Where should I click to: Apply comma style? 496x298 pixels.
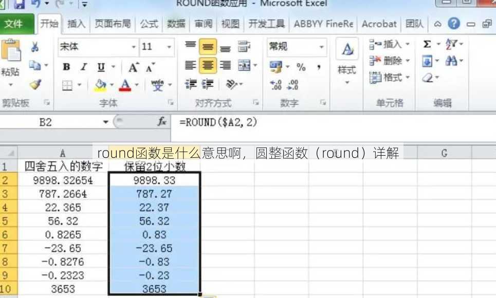point(319,67)
